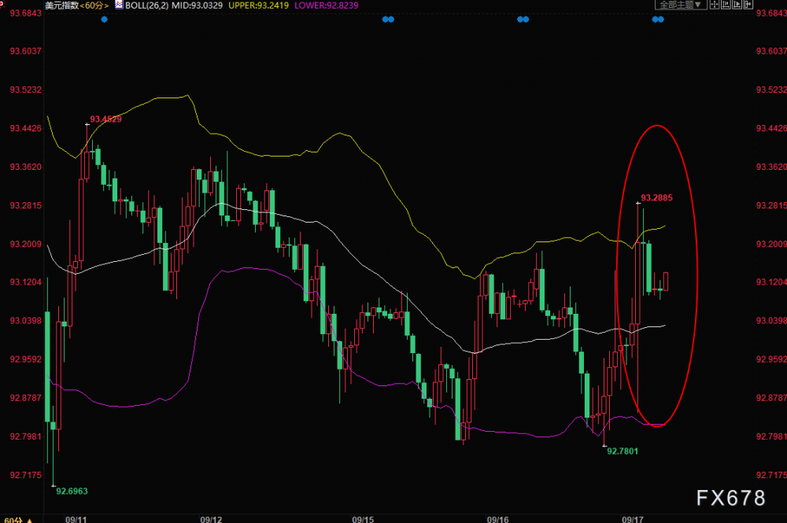This screenshot has height=523, width=787.
Task: Click the single blue event dot near 09/11
Action: [105, 20]
